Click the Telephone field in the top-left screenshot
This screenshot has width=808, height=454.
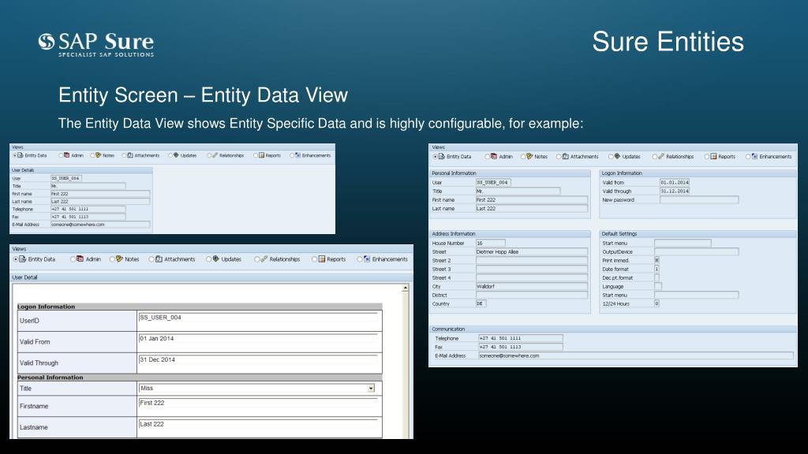(x=88, y=209)
